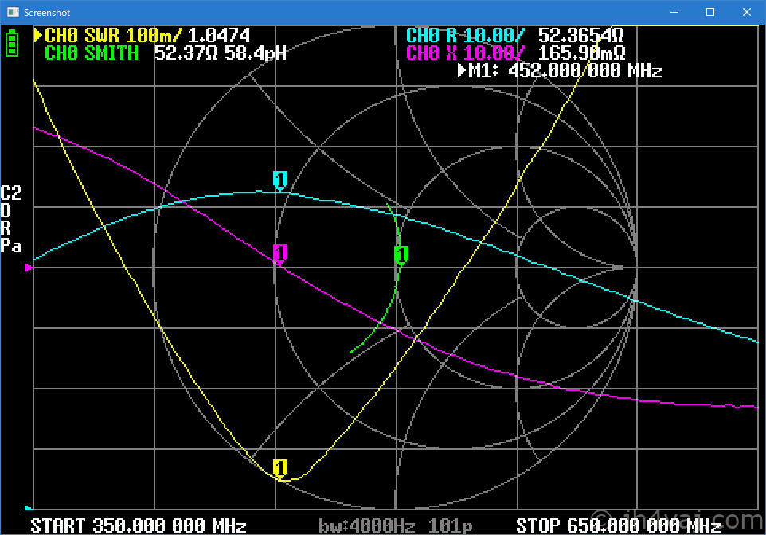
Task: Tap the STOP 650 MHz frequency field
Action: coord(619,525)
